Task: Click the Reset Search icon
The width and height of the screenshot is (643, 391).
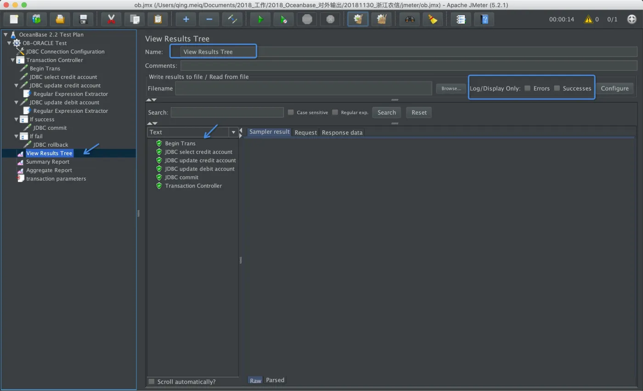Action: click(433, 19)
